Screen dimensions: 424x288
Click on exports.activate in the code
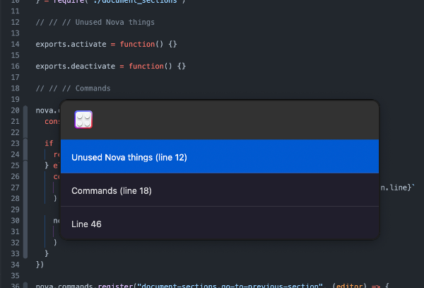[69, 45]
